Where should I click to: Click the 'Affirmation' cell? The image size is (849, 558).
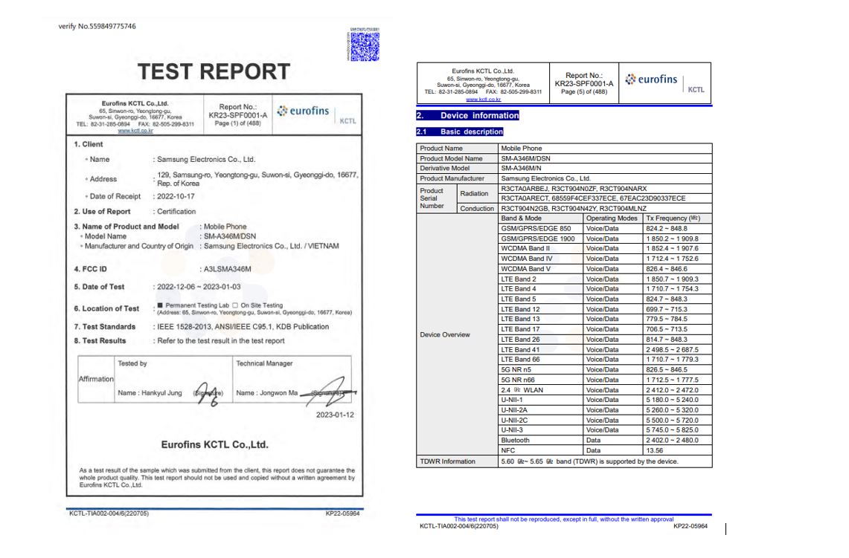tap(97, 379)
